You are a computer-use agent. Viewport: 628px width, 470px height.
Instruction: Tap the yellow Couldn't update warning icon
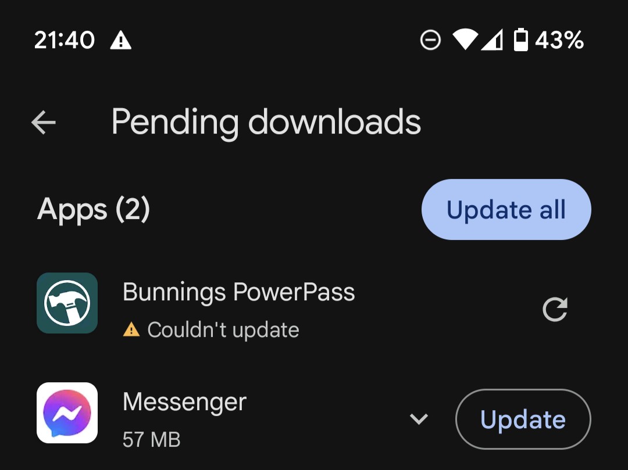coord(131,330)
